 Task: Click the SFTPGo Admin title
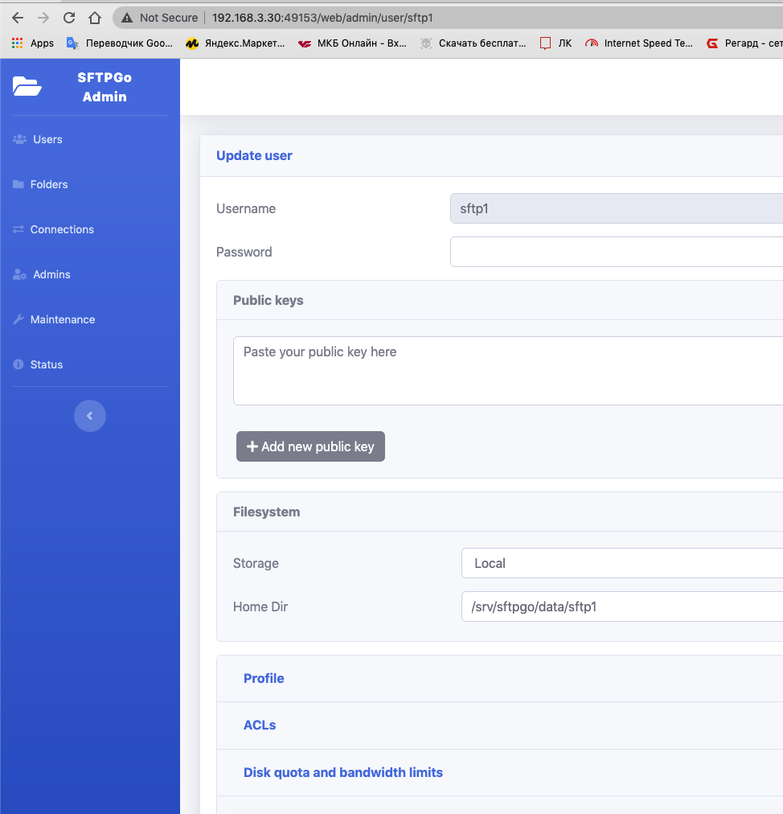coord(105,87)
